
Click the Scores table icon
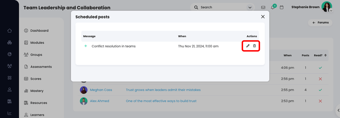(x=26, y=79)
